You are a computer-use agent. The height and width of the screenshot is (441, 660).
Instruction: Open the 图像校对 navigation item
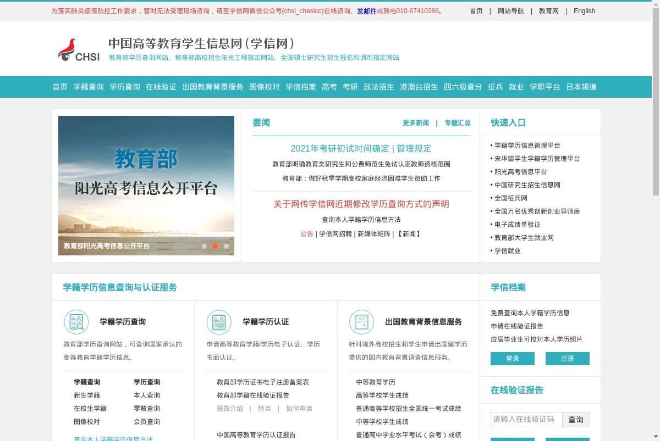point(265,87)
